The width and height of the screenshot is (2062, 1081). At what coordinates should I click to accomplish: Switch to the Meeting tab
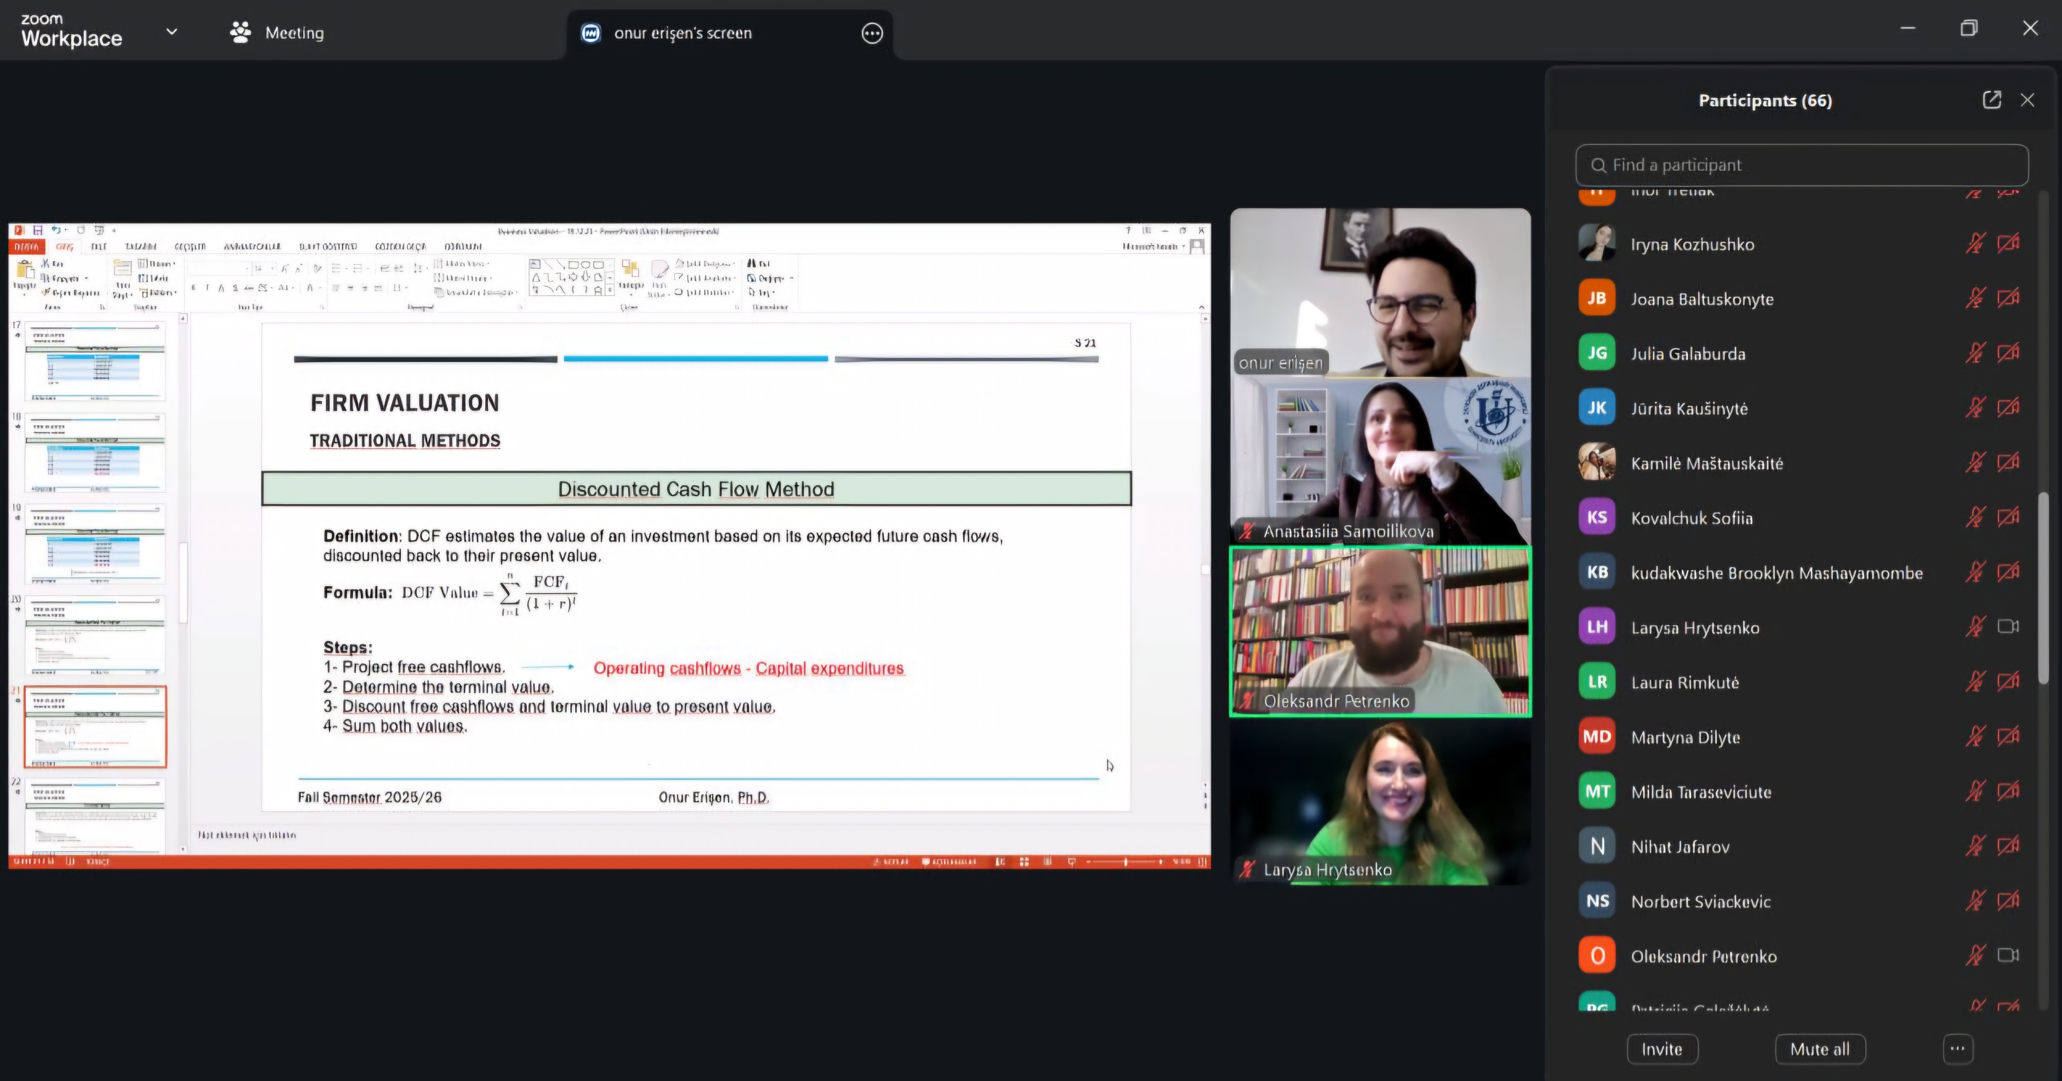coord(294,33)
